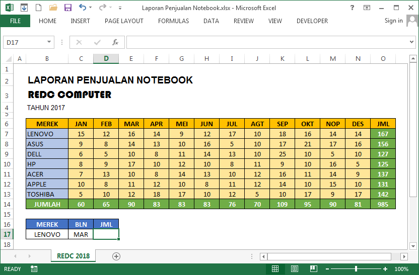Switch to the VIEW tab
This screenshot has height=275, width=419.
[x=275, y=21]
